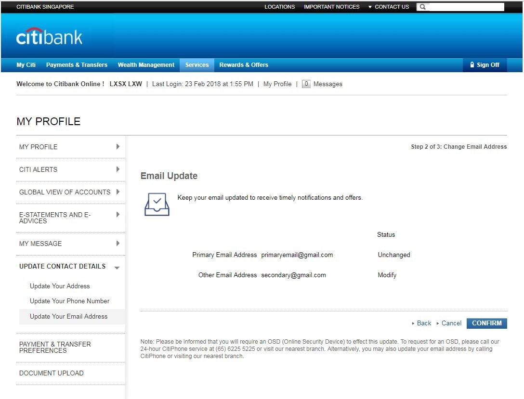Image resolution: width=524 pixels, height=399 pixels.
Task: Select Update Your Phone Number
Action: pos(69,301)
